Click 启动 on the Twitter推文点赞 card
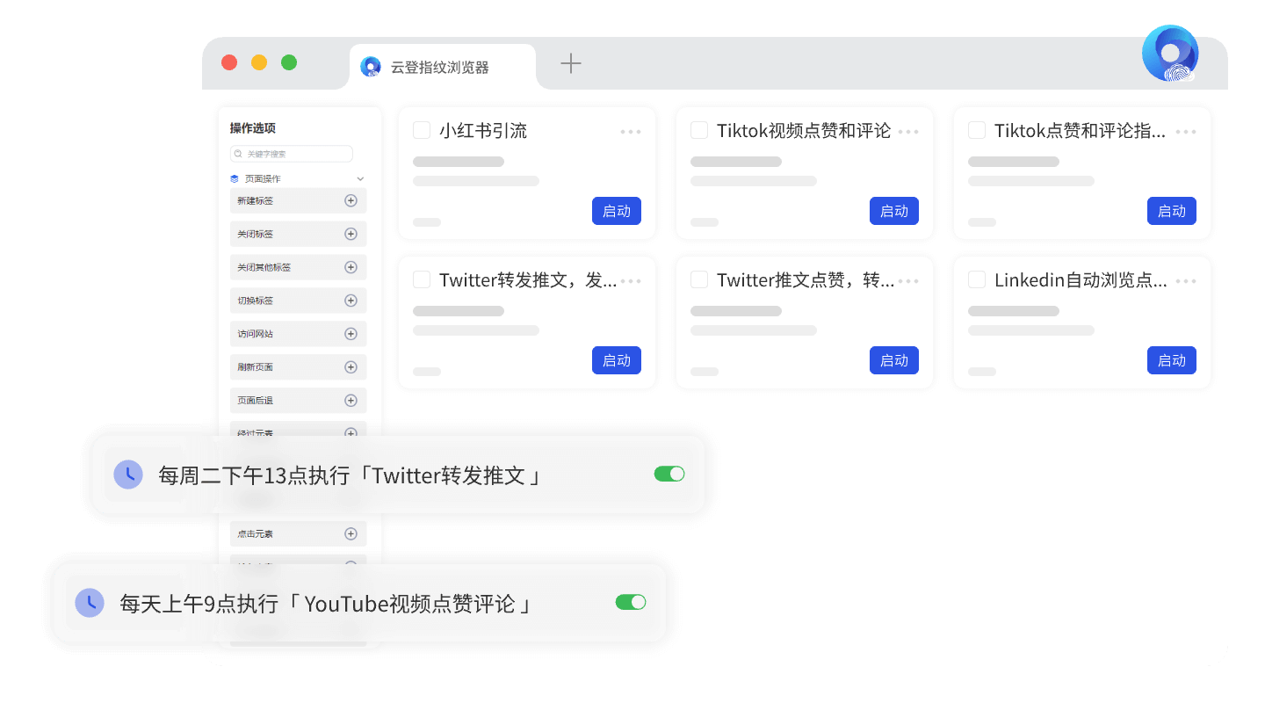The image size is (1265, 703). click(893, 360)
